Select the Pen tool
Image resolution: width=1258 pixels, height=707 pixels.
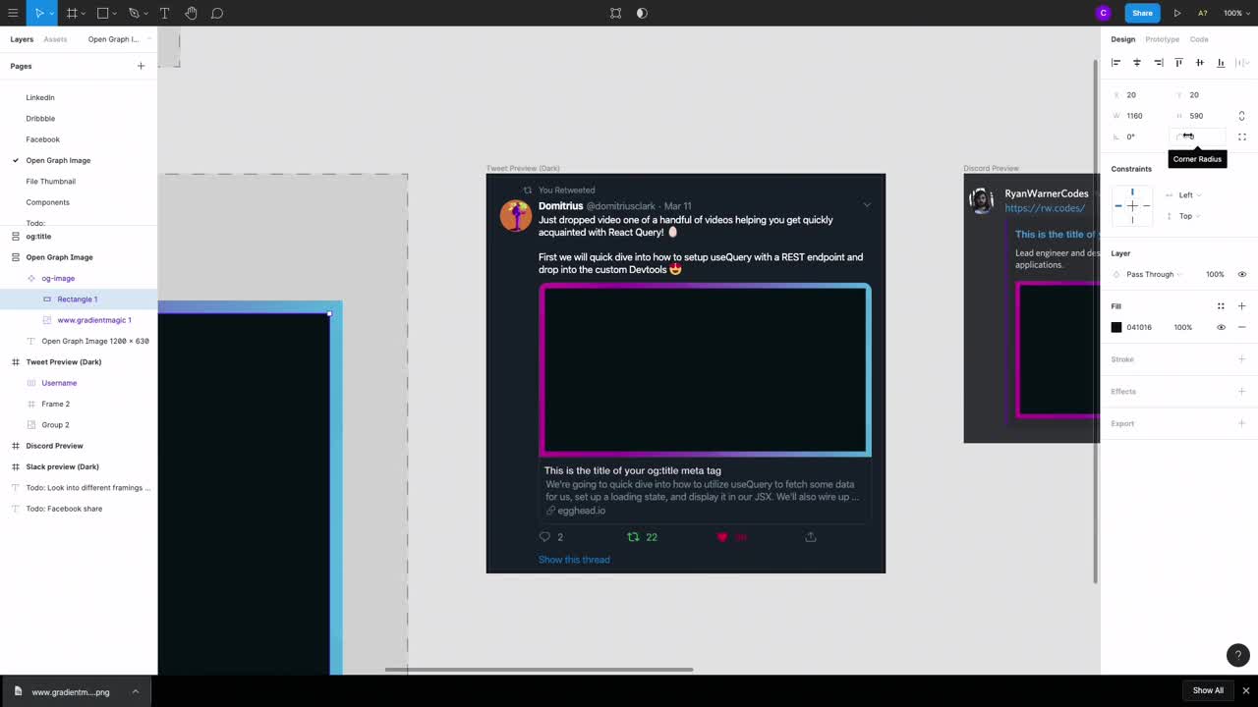pos(133,13)
